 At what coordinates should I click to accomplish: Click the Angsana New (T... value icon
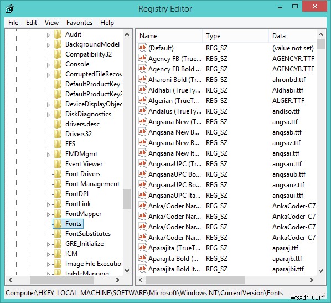tap(142, 122)
